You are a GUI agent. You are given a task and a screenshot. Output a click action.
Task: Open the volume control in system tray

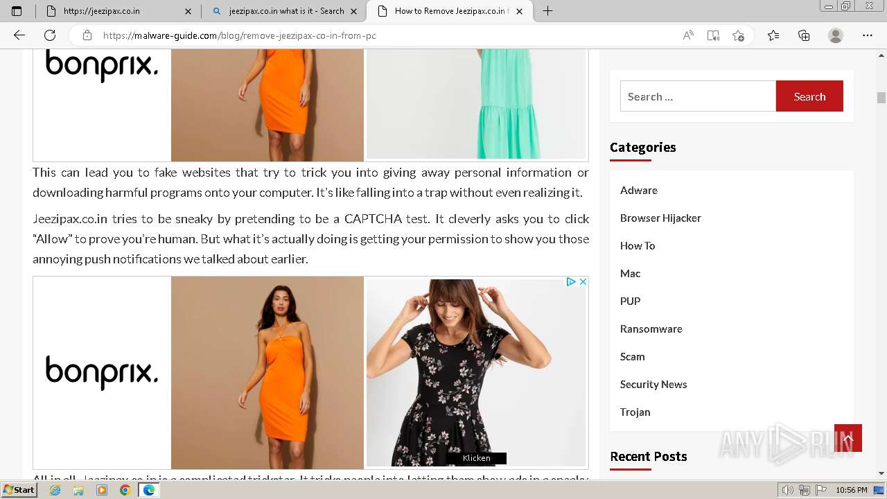pos(787,490)
